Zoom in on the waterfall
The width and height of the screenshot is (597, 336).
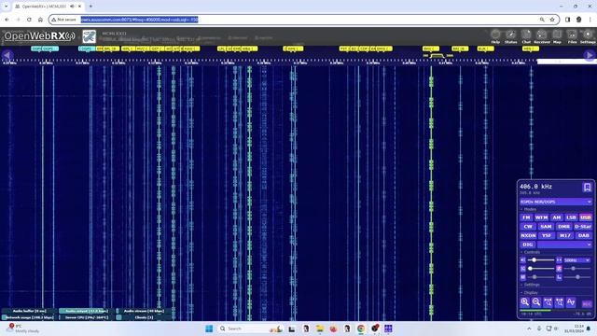(524, 302)
